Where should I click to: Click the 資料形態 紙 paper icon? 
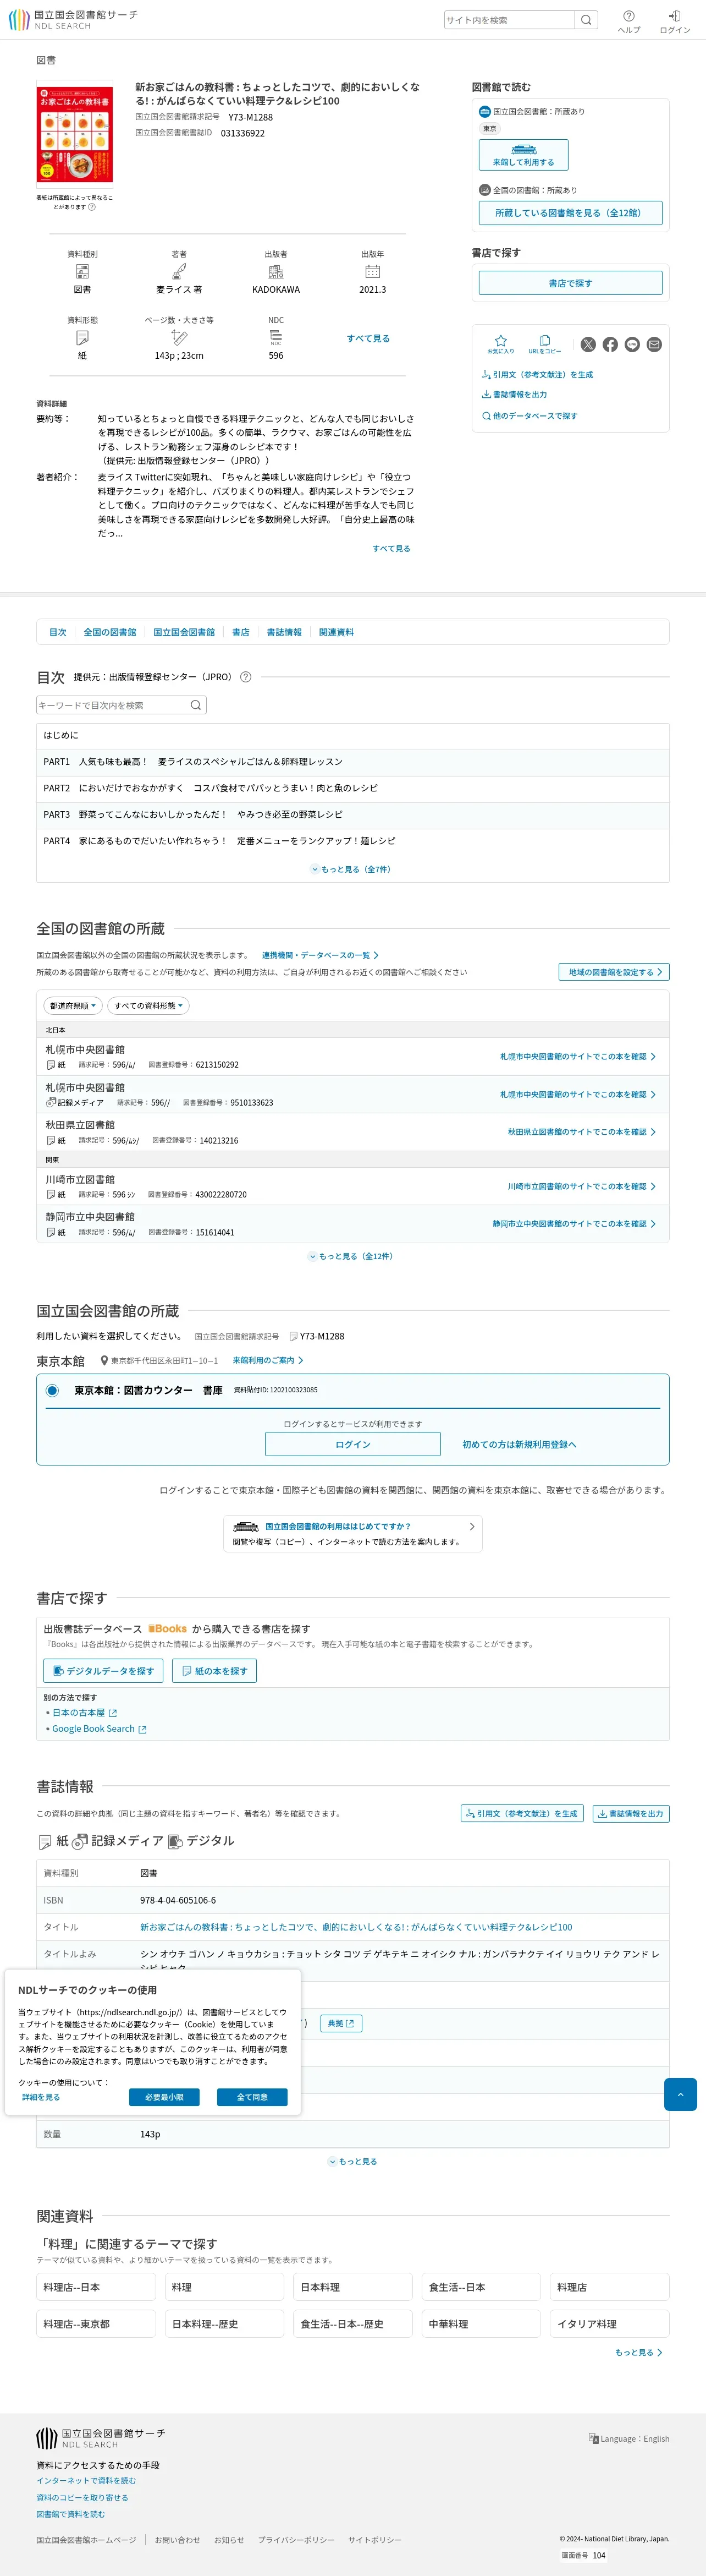pos(82,338)
